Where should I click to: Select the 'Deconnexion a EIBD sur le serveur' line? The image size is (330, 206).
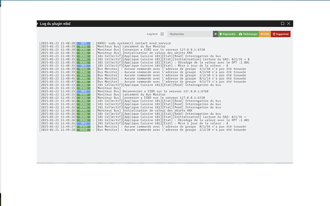pyautogui.click(x=124, y=91)
